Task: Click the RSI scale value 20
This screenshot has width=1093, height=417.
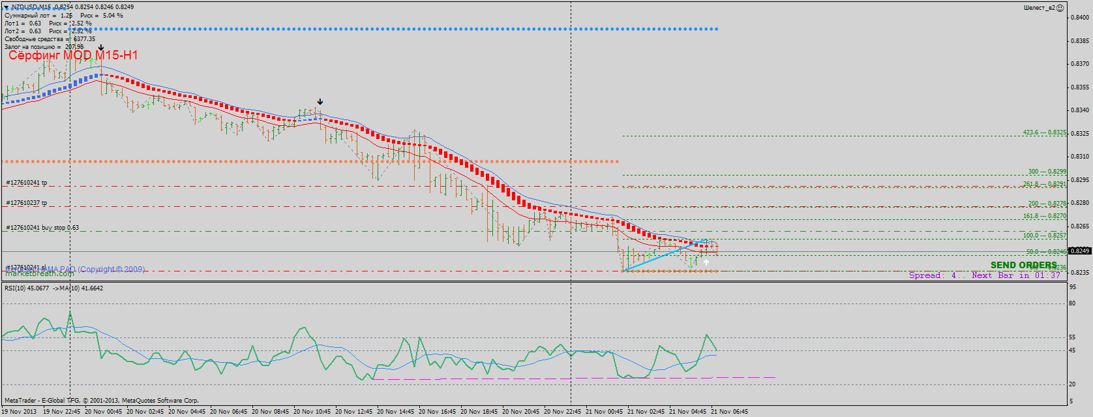Action: (1072, 384)
